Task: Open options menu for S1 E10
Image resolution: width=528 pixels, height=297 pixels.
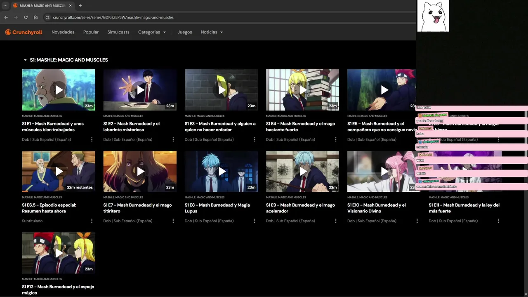Action: point(417,221)
